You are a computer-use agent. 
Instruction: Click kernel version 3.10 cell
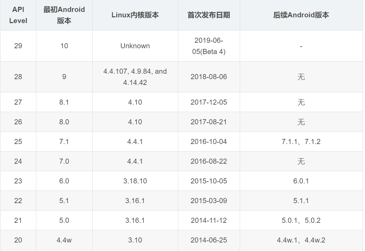(x=135, y=240)
